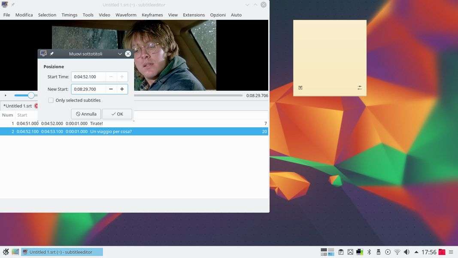The width and height of the screenshot is (458, 258).
Task: Decrease New Start time with minus
Action: click(111, 89)
